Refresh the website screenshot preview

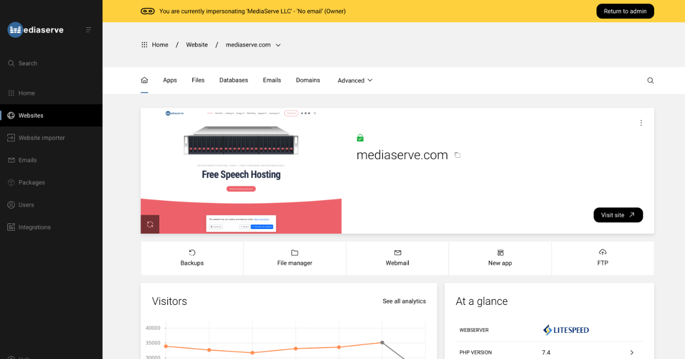coord(150,224)
